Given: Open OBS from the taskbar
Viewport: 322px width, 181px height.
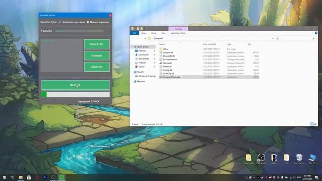Looking at the screenshot, I should (x=53, y=177).
